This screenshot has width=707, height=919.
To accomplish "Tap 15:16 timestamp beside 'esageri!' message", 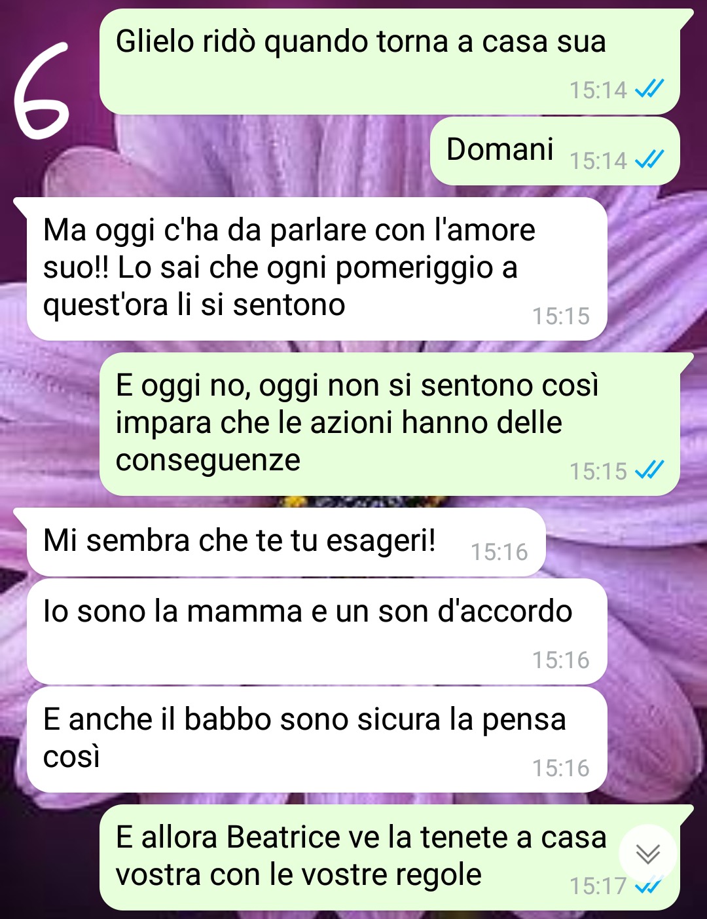I will pyautogui.click(x=499, y=552).
